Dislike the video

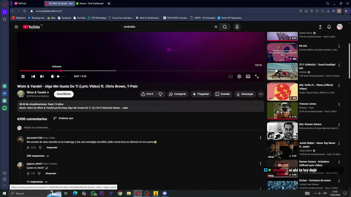coord(160,94)
